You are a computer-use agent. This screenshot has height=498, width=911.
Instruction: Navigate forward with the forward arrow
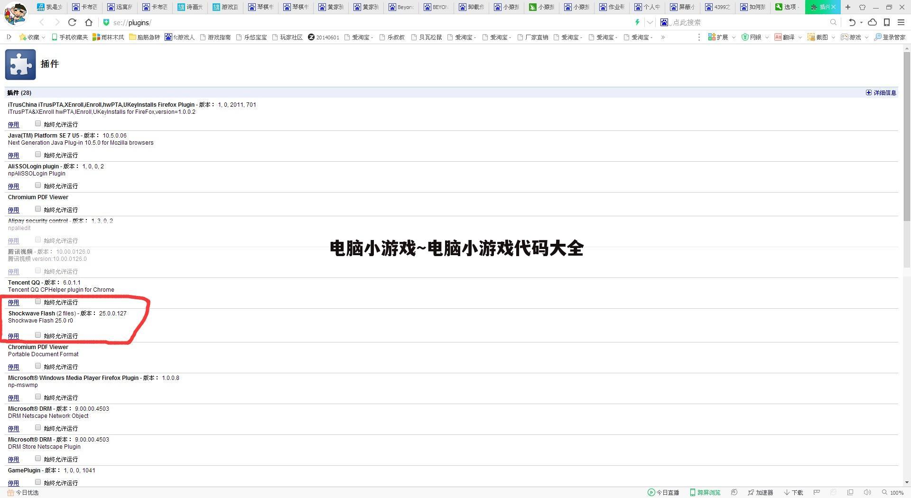click(x=57, y=22)
